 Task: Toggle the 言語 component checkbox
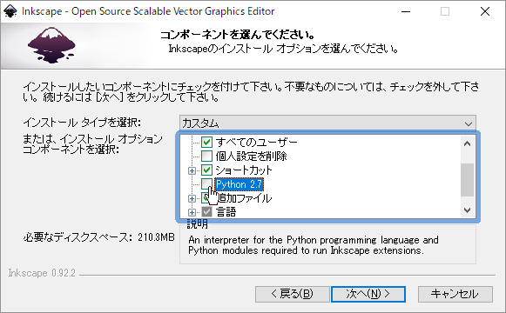pyautogui.click(x=206, y=212)
